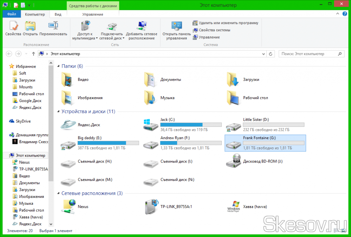This screenshot has width=351, height=237.
Task: Click the Help question mark icon
Action: tap(344, 14)
